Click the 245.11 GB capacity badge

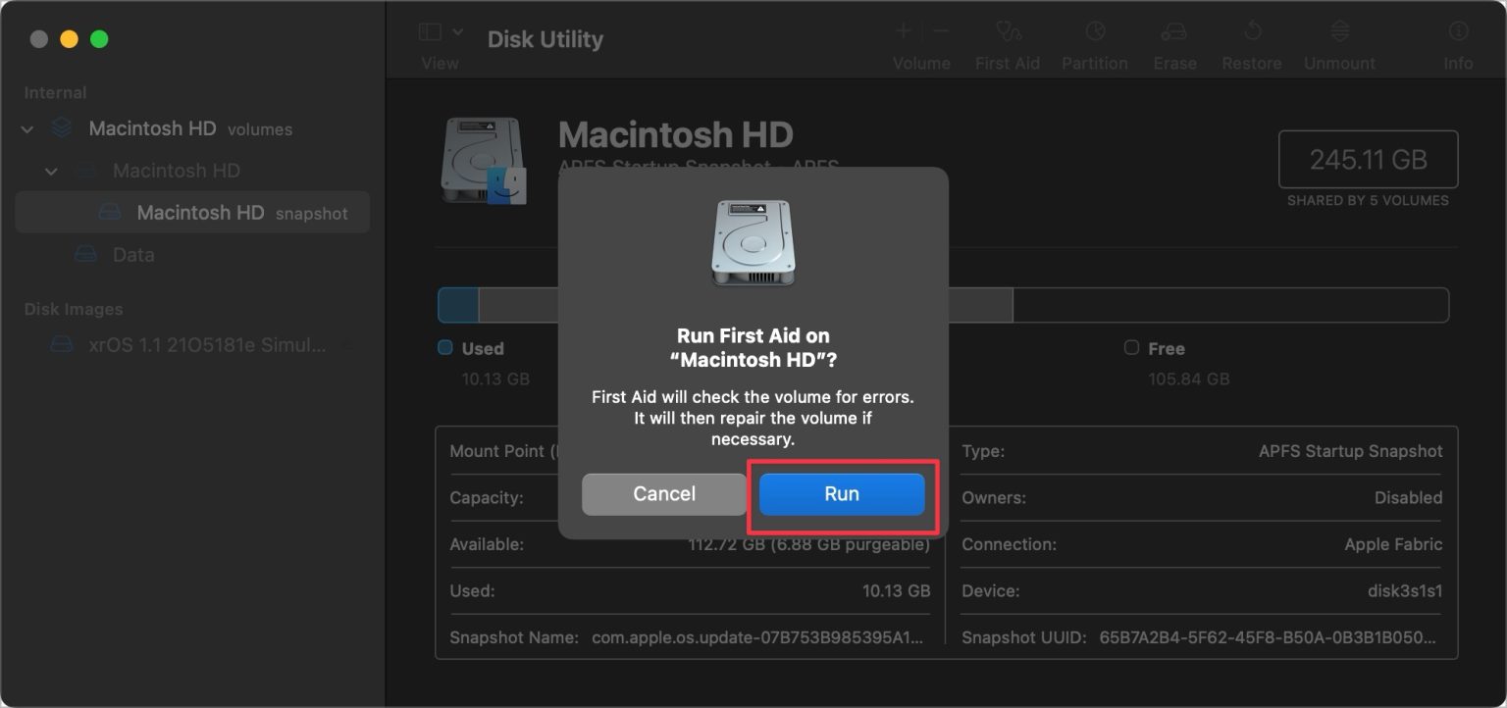[1368, 159]
